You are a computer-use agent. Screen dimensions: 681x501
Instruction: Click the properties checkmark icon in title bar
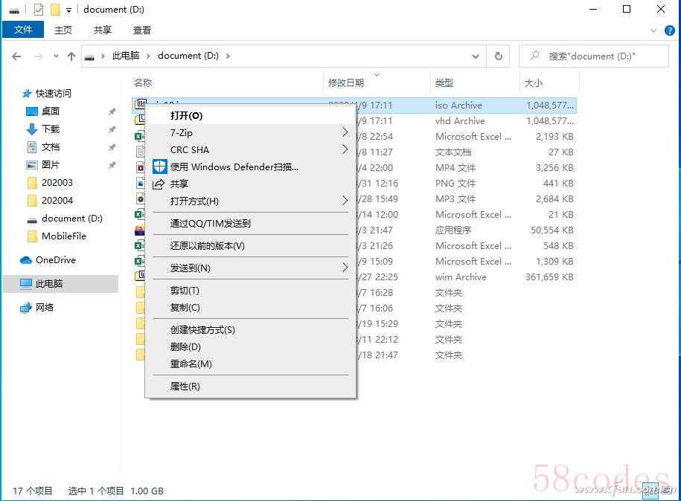point(39,10)
